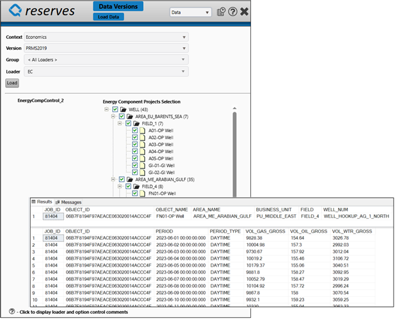Open the Data Versions tab
The height and width of the screenshot is (326, 398).
coord(118,6)
